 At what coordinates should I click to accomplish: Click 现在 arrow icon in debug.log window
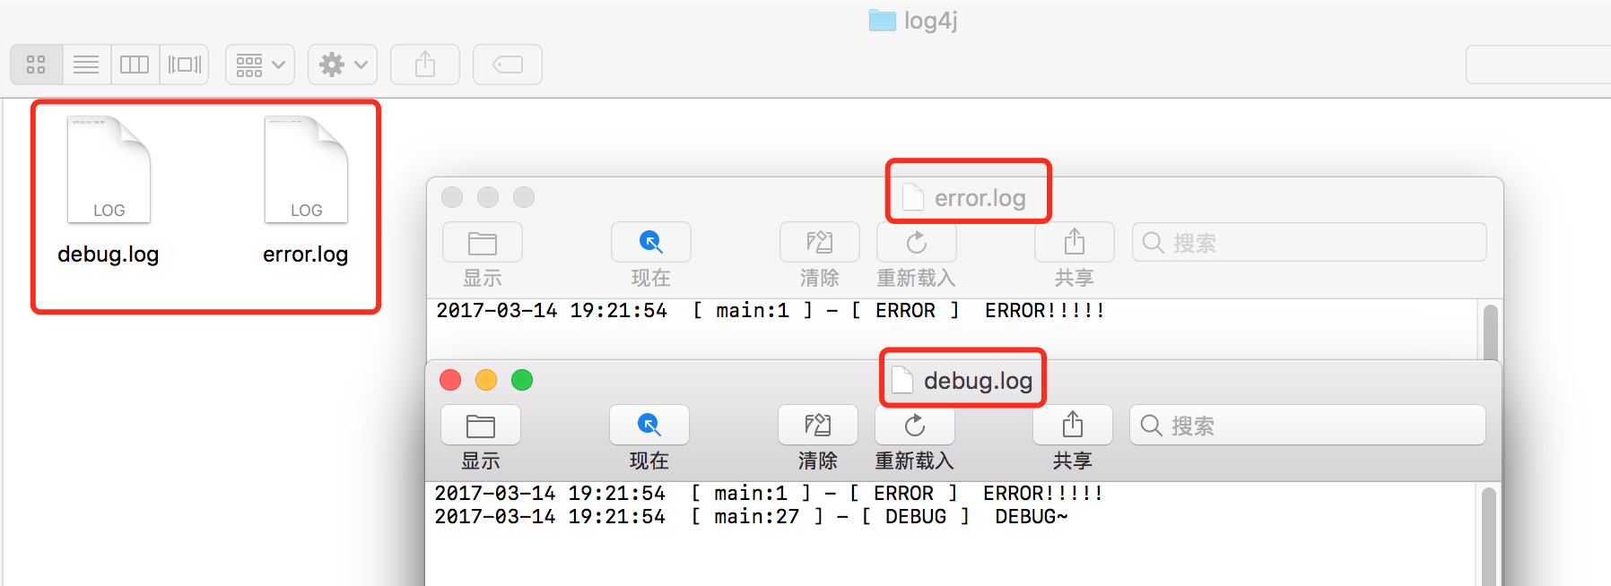649,426
